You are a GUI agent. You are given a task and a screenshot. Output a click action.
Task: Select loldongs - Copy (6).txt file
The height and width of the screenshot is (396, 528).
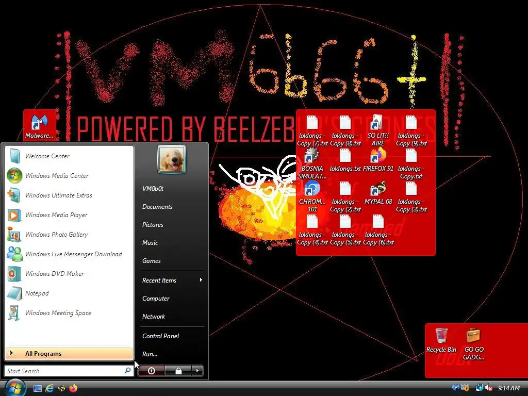(378, 230)
